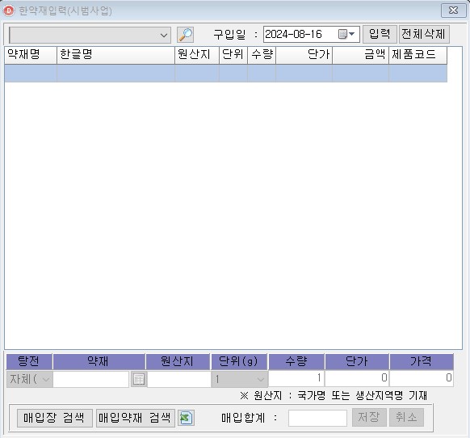Viewport: 470px width, 438px height.
Task: Sort by the 약재명 column header
Action: [x=31, y=55]
